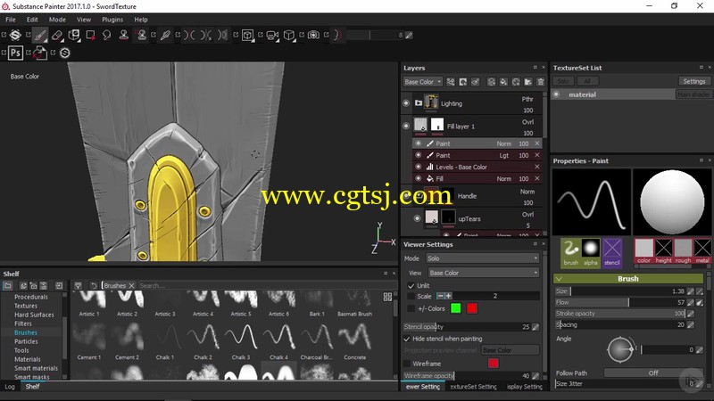Click the green positive color swatch
The width and height of the screenshot is (714, 401).
(455, 308)
